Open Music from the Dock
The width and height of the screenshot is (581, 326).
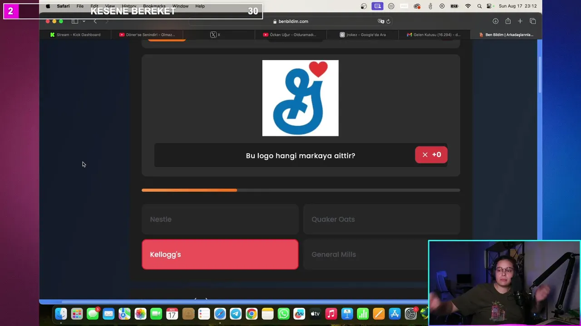[331, 314]
